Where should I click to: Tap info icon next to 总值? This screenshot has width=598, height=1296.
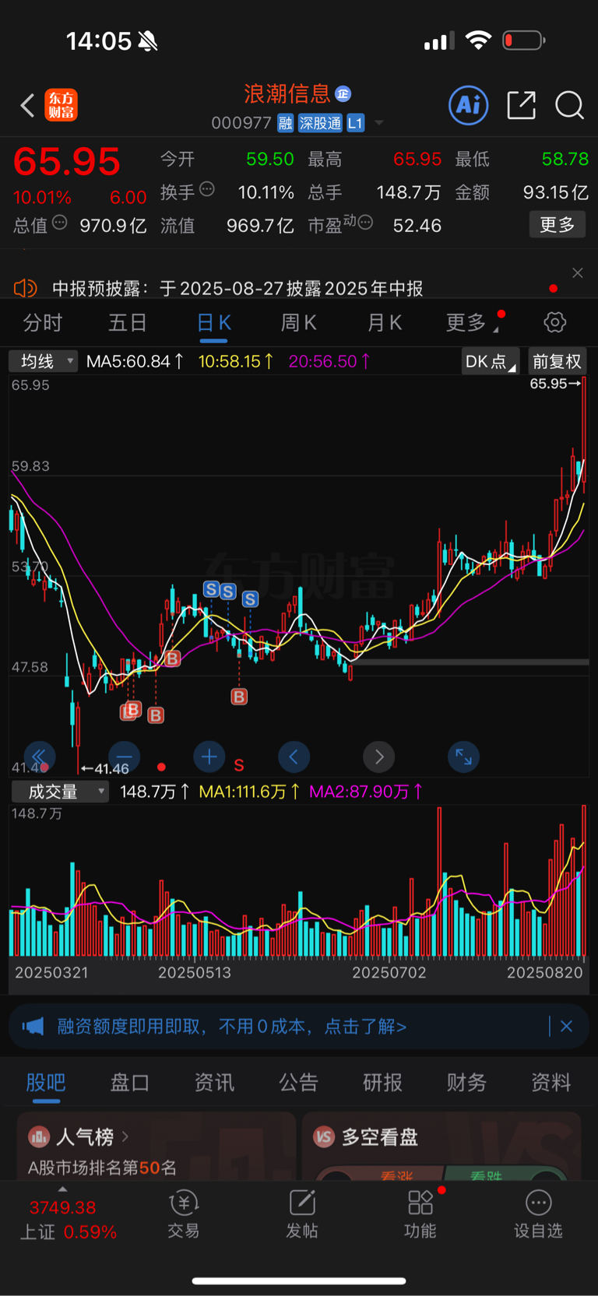[x=60, y=223]
